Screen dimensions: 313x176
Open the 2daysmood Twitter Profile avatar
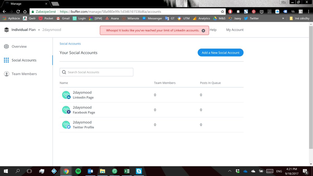[x=66, y=125]
